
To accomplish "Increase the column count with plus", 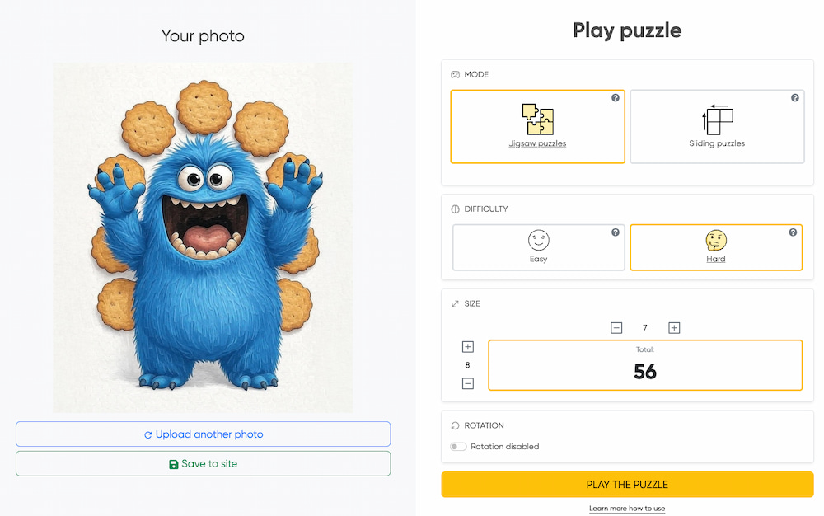I will (674, 328).
